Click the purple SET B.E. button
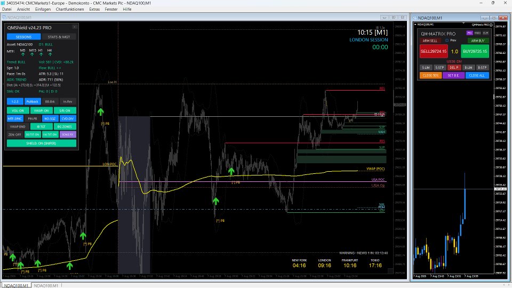512x288 pixels. pos(453,75)
